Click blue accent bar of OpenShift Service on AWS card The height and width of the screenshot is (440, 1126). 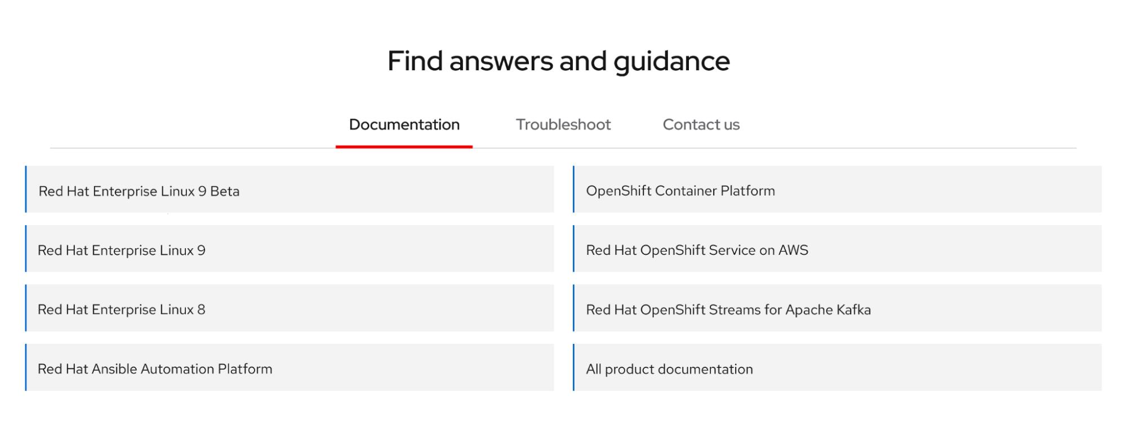point(573,249)
